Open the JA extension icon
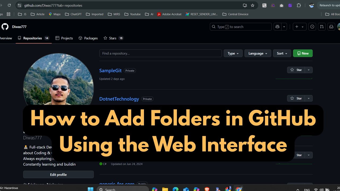The width and height of the screenshot is (340, 191). (x=273, y=5)
